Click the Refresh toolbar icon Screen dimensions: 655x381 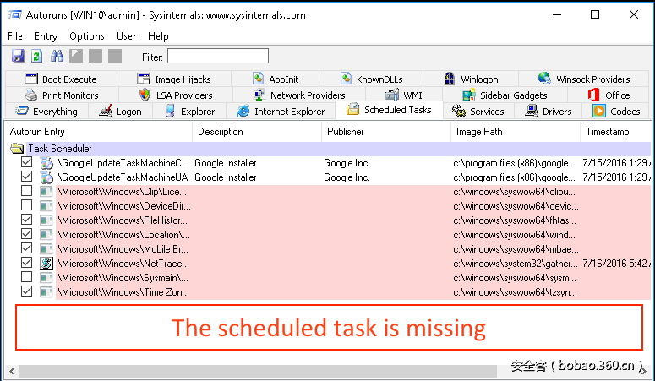point(36,56)
